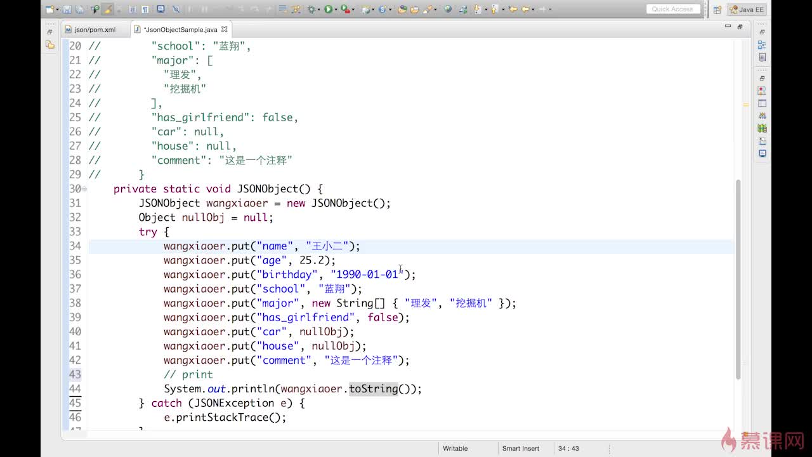Click the editor vertical scrollbar
Screen dimensions: 812x457
pyautogui.click(x=738, y=279)
